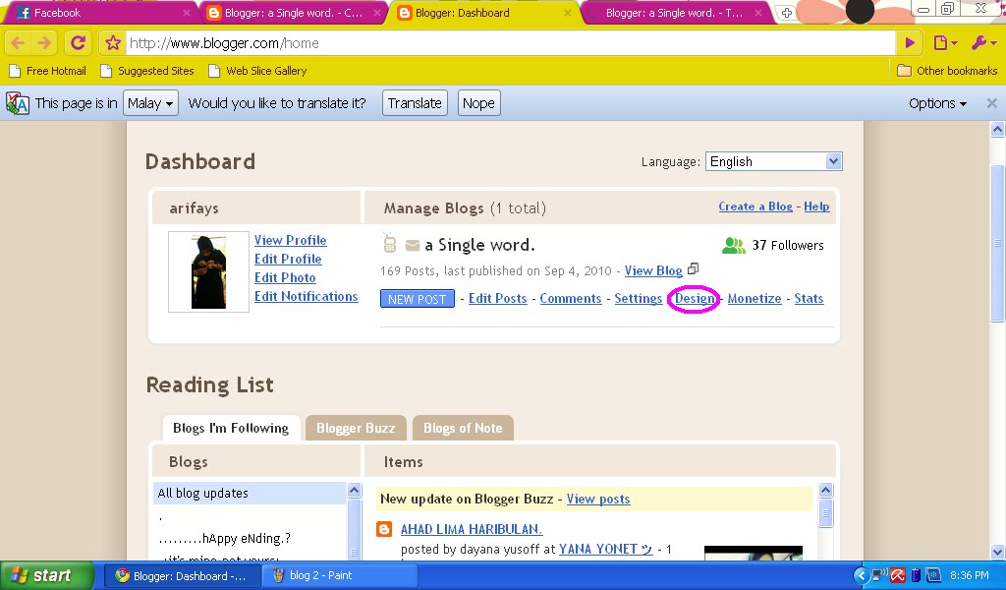The width and height of the screenshot is (1006, 590).
Task: Open View Profile link
Action: pyautogui.click(x=290, y=240)
